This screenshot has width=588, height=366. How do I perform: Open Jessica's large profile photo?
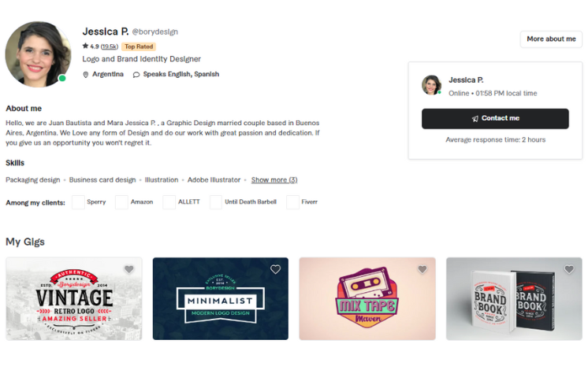38,54
